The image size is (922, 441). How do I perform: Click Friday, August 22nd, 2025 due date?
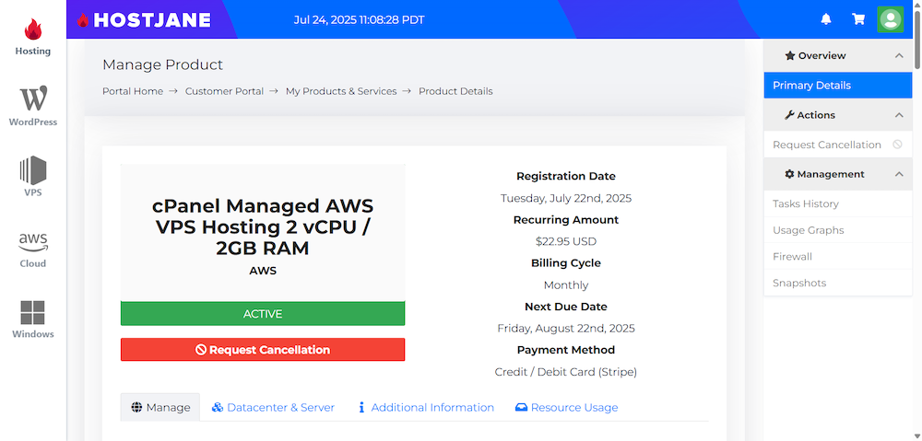[x=566, y=329]
